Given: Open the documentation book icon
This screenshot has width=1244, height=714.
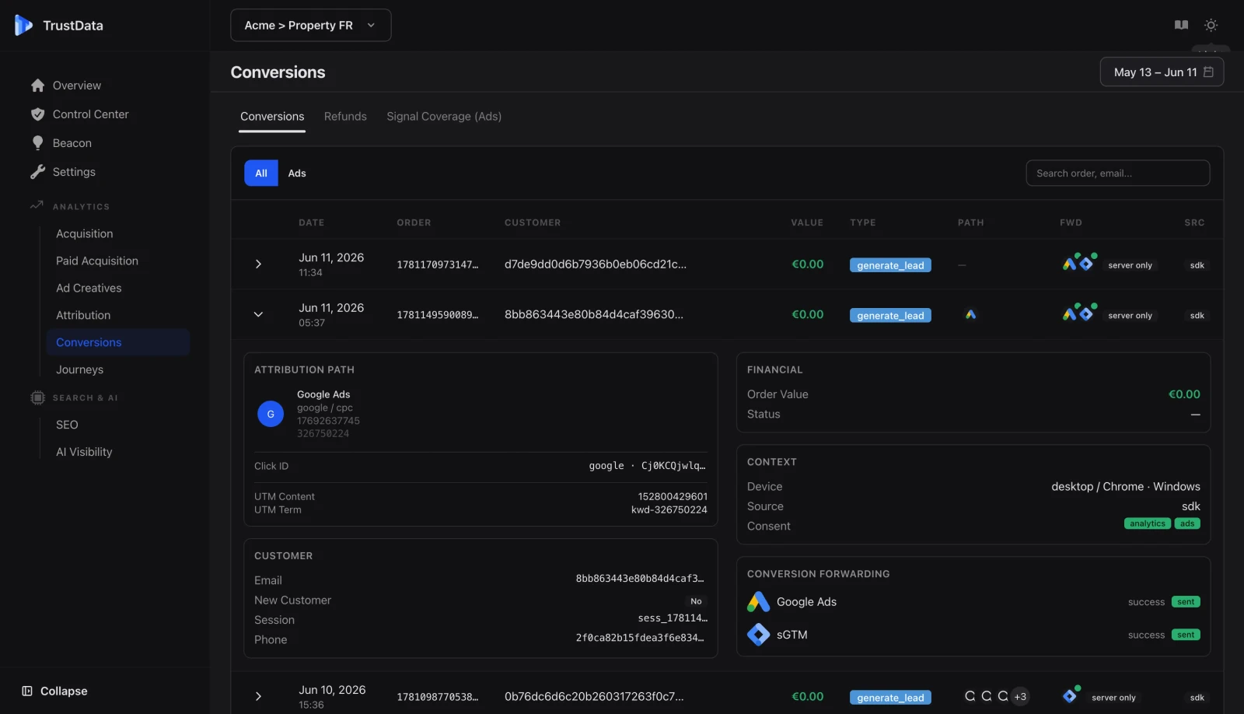Looking at the screenshot, I should 1181,25.
